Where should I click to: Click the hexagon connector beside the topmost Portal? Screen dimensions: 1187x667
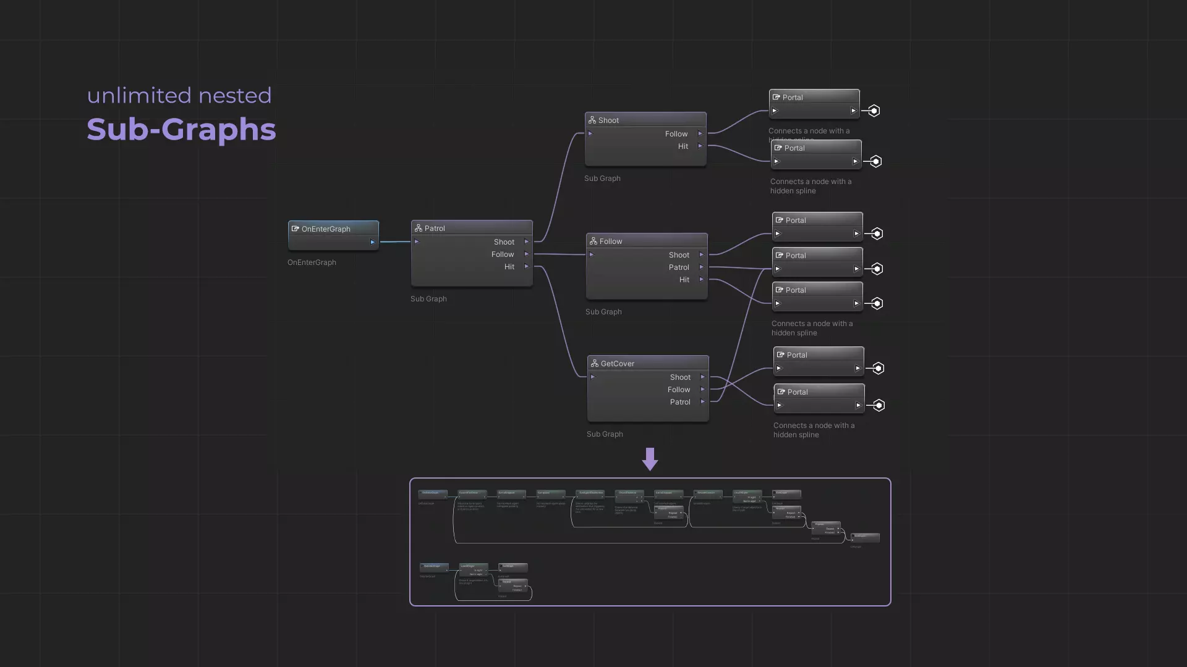click(x=874, y=111)
